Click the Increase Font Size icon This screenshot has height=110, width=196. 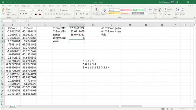pyautogui.click(x=39, y=10)
